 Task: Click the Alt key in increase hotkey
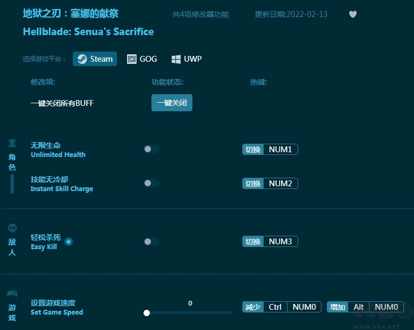coord(359,307)
